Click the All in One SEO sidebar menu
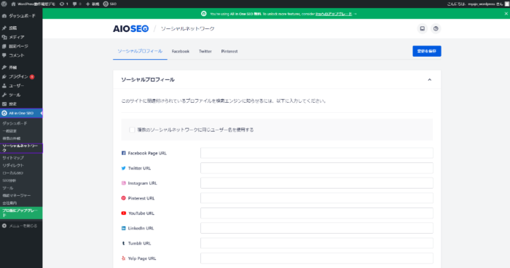This screenshot has height=268, width=510. pos(21,113)
